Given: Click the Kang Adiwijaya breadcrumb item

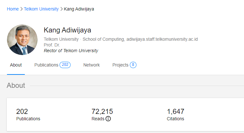Looking at the screenshot, I should [x=79, y=9].
